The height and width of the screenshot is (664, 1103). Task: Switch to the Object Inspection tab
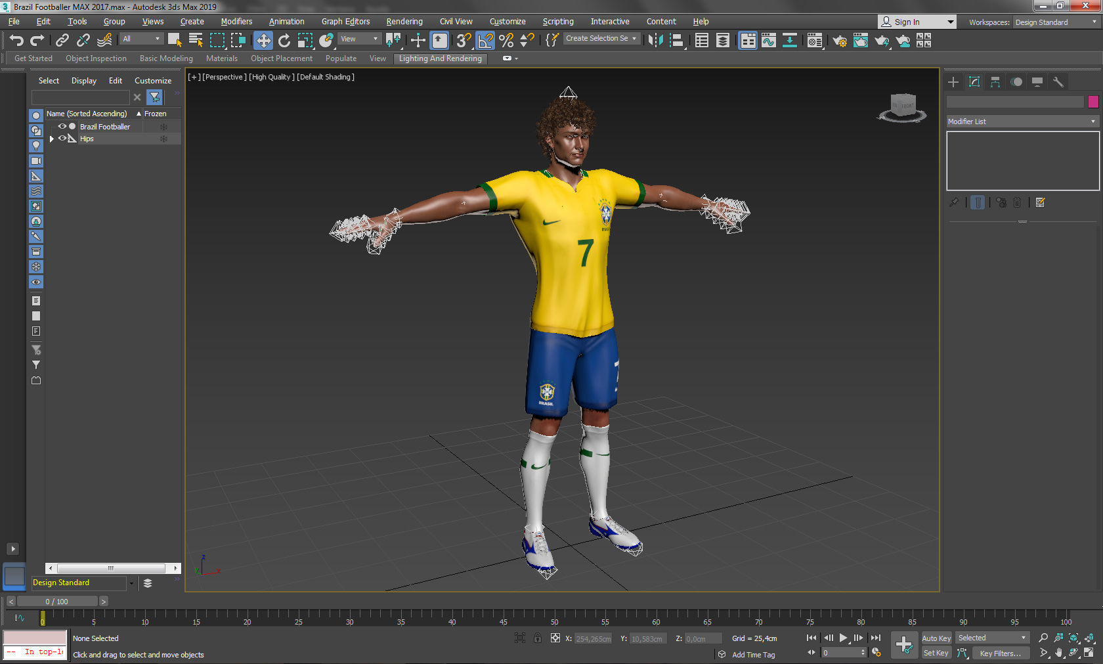[96, 58]
